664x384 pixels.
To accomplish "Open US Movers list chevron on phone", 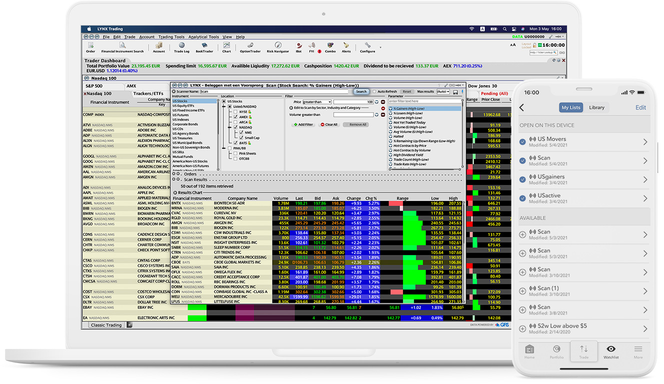I will [x=645, y=142].
